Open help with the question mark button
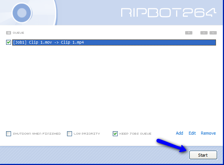 pyautogui.click(x=189, y=33)
